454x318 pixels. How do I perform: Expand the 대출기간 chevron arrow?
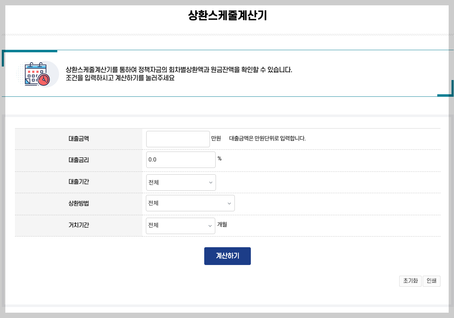click(x=211, y=182)
